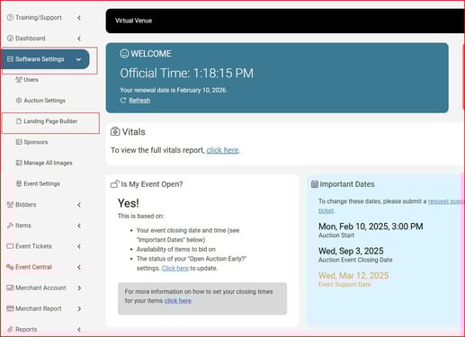
Task: Click the Software Settings menu icon
Action: [10, 59]
